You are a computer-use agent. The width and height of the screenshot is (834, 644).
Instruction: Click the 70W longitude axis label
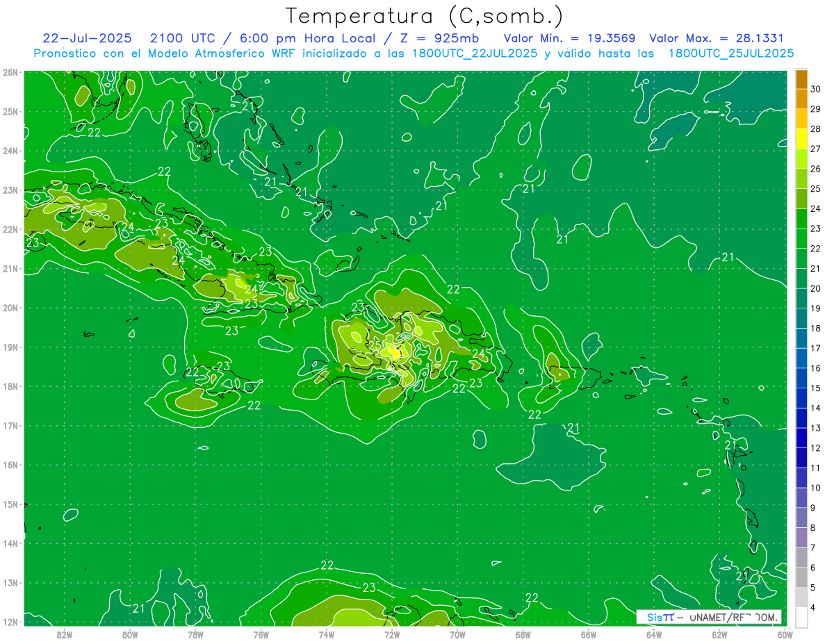(x=457, y=634)
